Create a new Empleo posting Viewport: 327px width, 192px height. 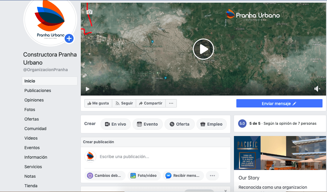(212, 124)
